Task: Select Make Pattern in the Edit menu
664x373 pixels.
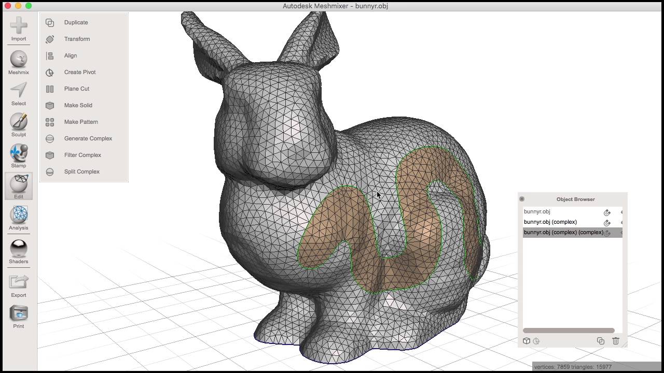Action: (x=81, y=122)
